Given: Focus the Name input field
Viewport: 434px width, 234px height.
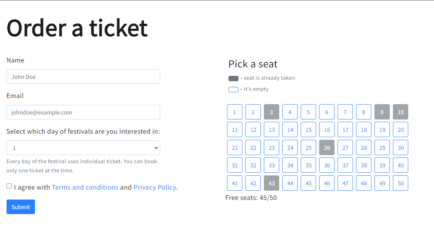Looking at the screenshot, I should pyautogui.click(x=83, y=77).
